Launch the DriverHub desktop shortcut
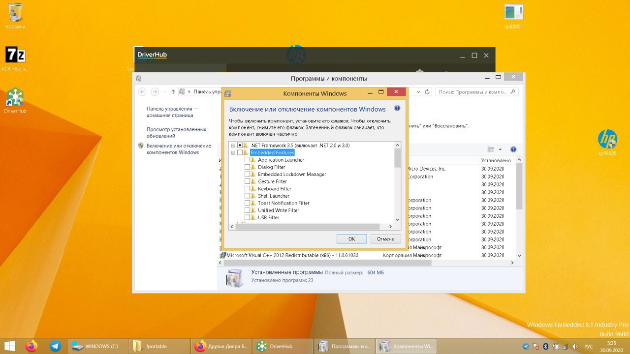Viewport: 630px width, 354px height. point(15,100)
